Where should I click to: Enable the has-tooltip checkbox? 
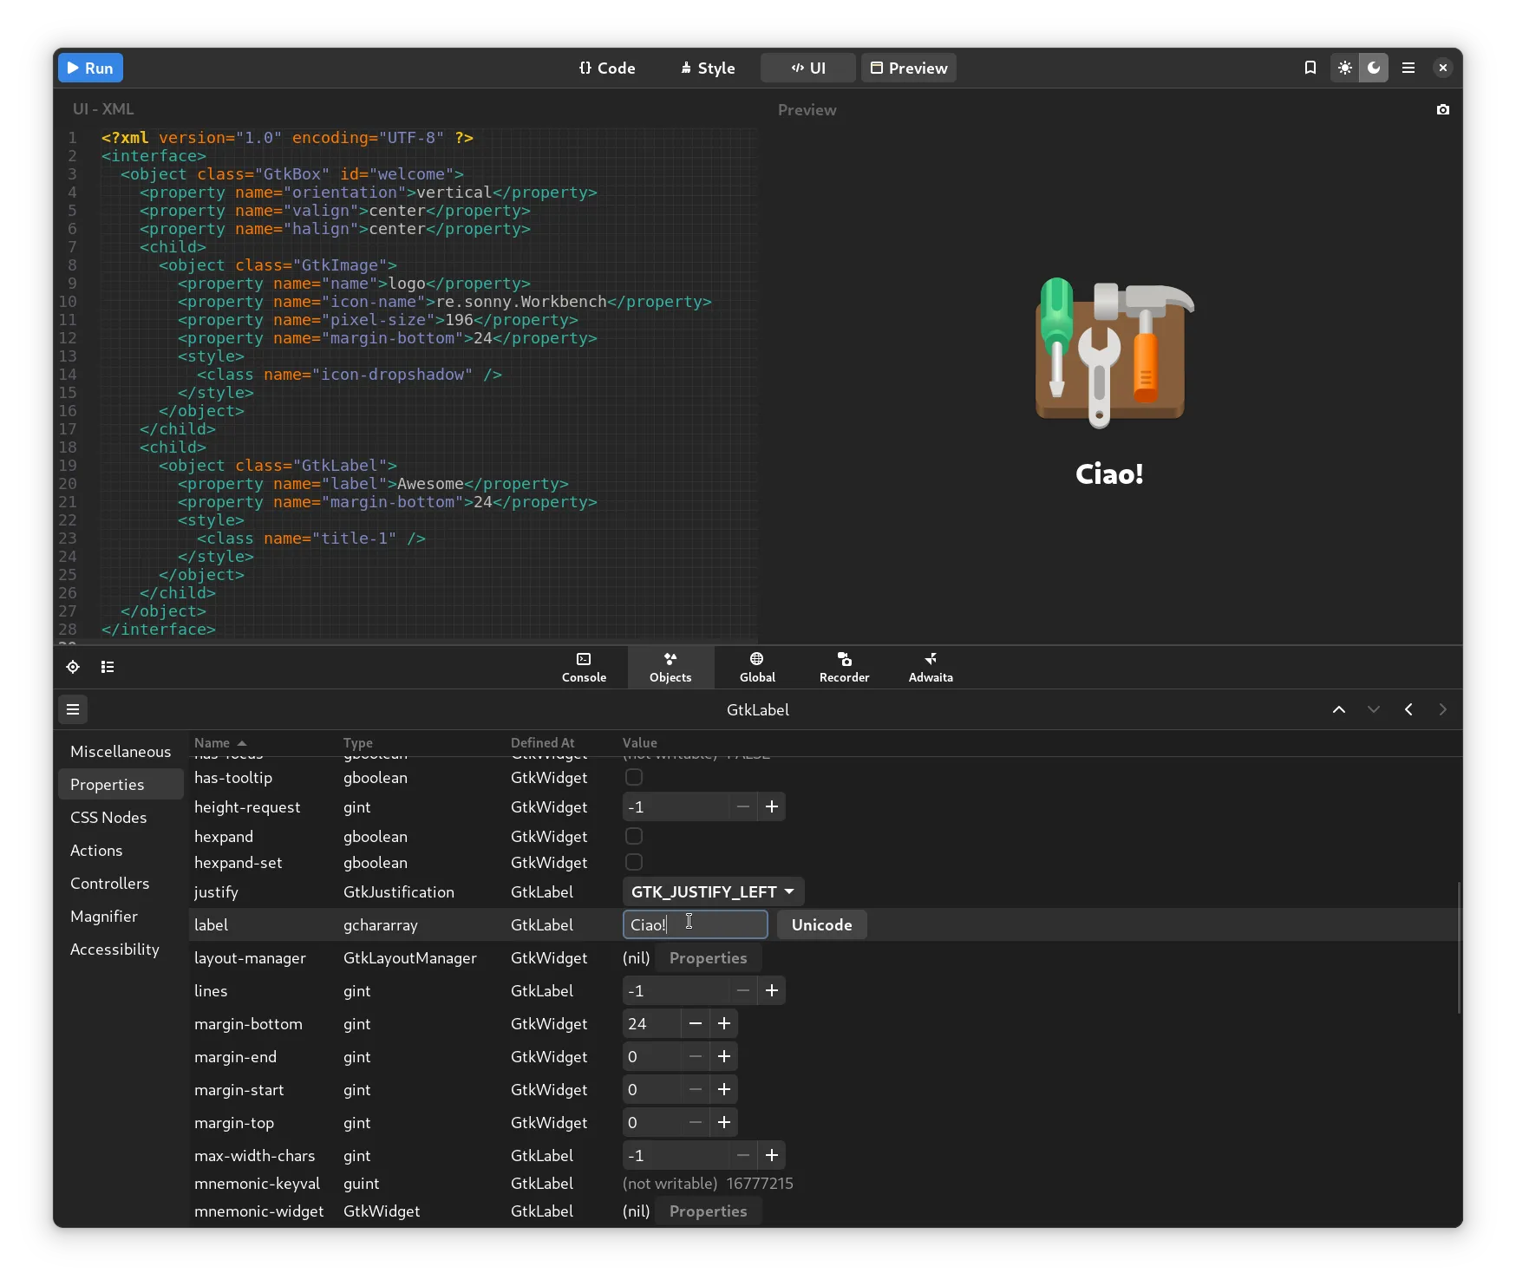point(634,778)
